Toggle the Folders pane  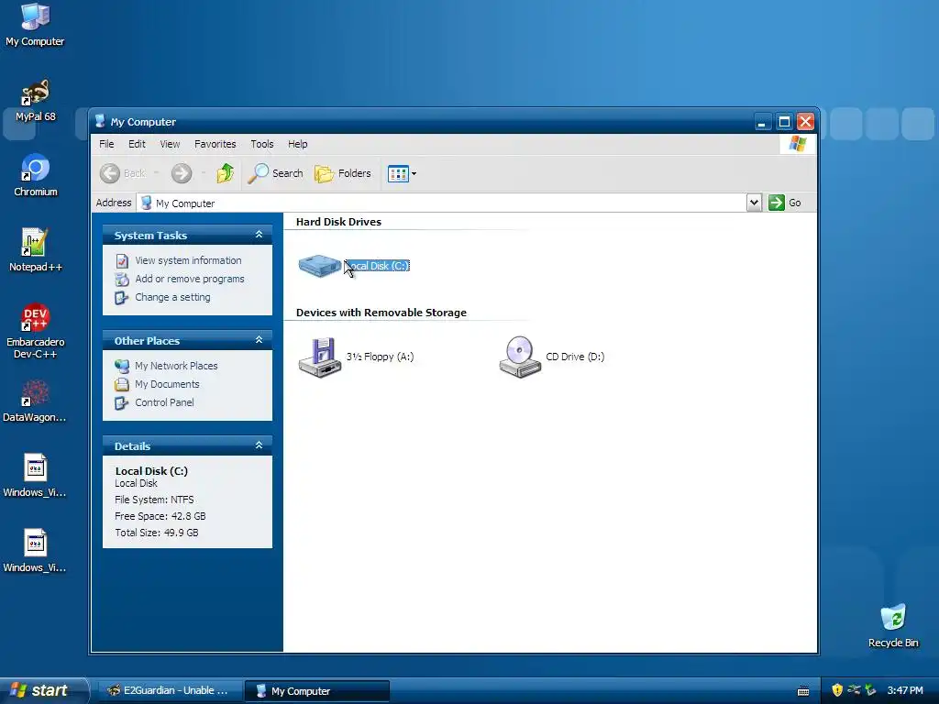[x=343, y=173]
